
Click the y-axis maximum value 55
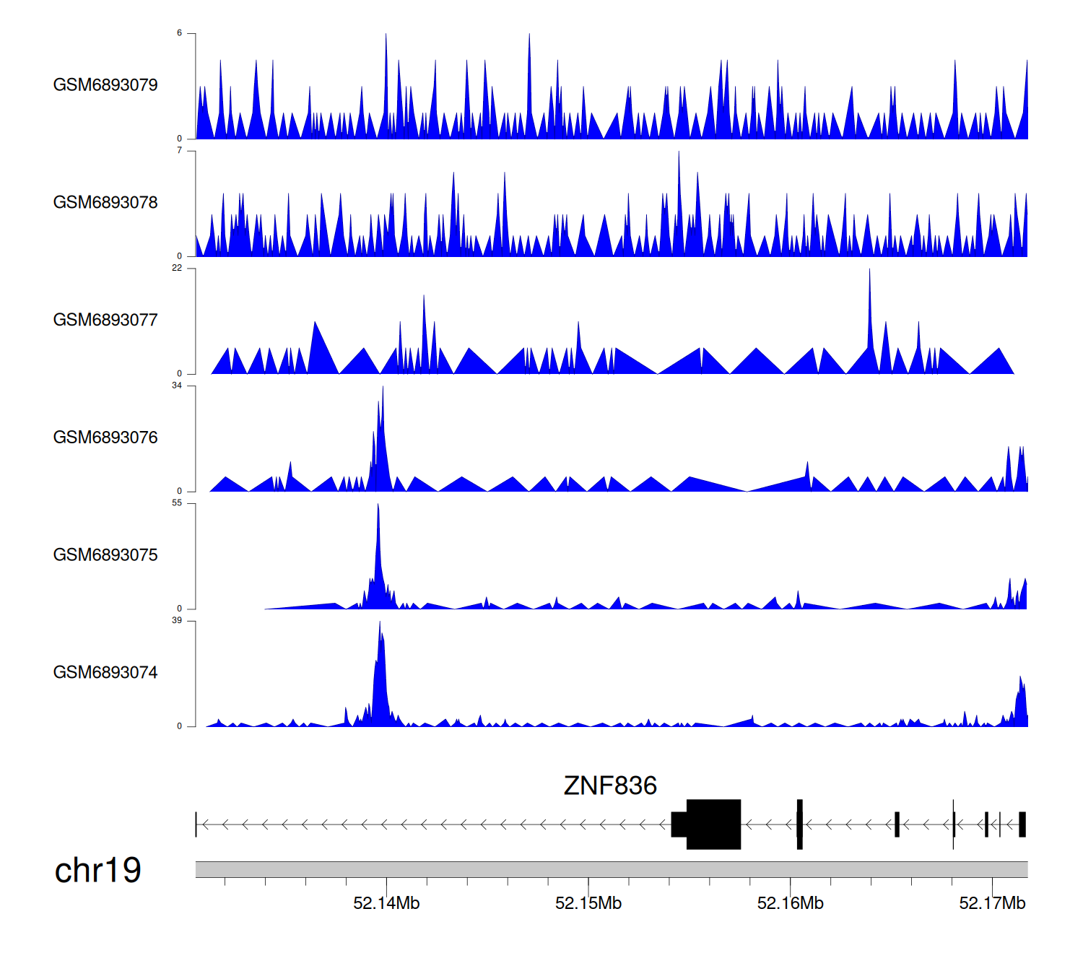tap(177, 503)
